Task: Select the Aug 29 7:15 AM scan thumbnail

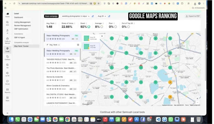Action: pos(91,46)
